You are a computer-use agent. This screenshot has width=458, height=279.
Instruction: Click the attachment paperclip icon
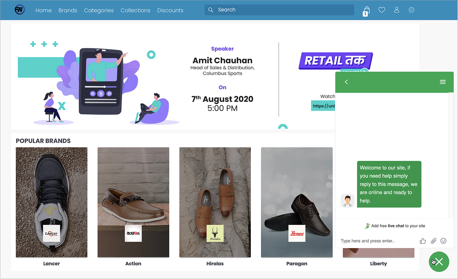(433, 241)
